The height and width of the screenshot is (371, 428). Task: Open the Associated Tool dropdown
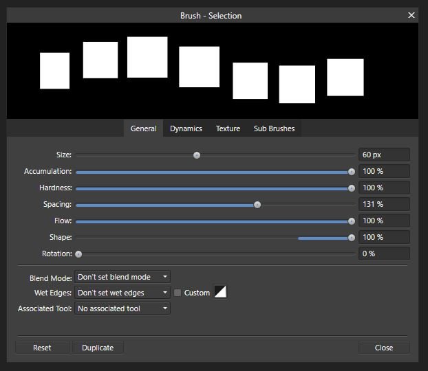click(x=122, y=308)
